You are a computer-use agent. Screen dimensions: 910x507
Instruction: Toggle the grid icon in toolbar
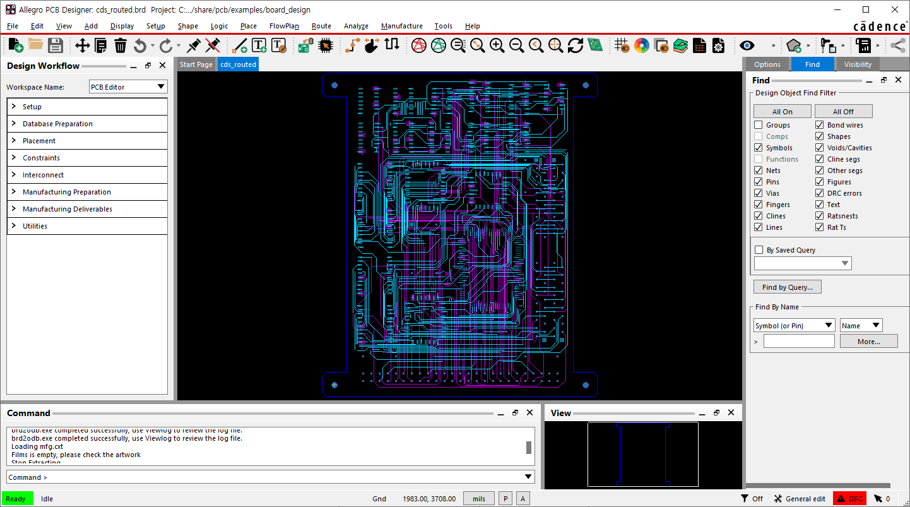[622, 45]
